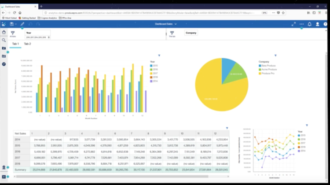
Task: Click the scroll right arrow under the table
Action: click(x=228, y=176)
